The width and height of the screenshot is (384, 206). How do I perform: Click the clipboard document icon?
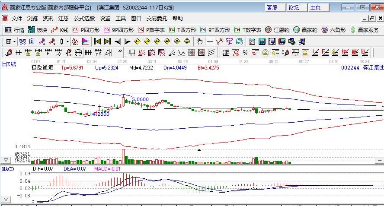(32, 41)
